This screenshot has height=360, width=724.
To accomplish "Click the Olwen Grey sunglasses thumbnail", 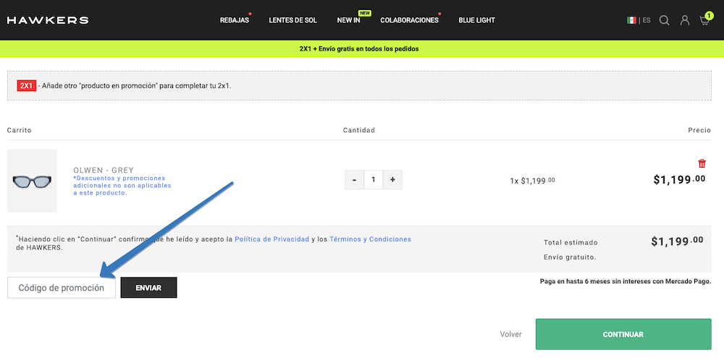I will (32, 181).
